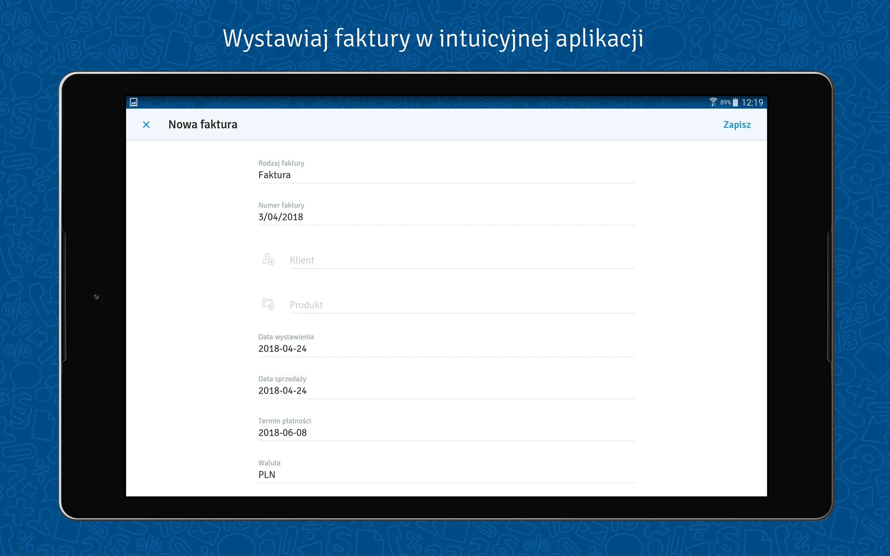Viewport: 890px width, 556px height.
Task: Click the Waluta label
Action: pyautogui.click(x=269, y=463)
